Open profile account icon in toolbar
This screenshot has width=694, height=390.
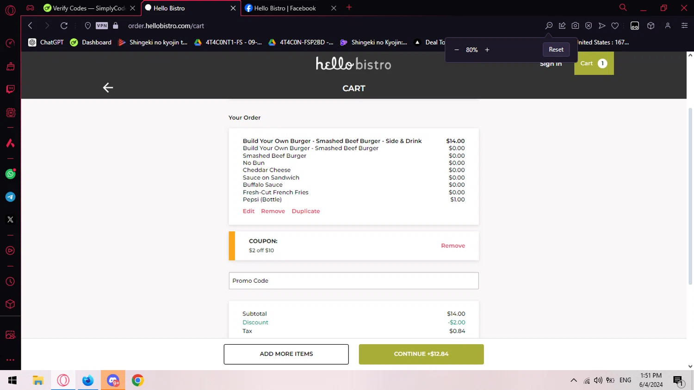click(668, 26)
